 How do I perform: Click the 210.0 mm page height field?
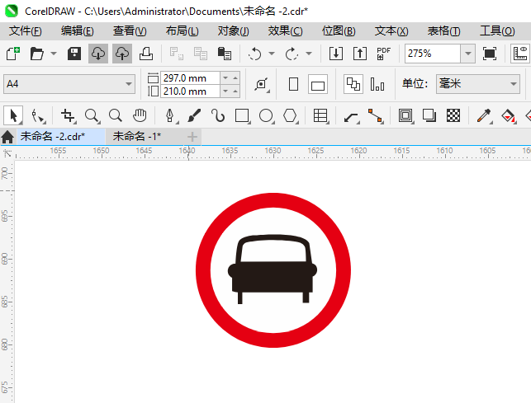pos(190,91)
